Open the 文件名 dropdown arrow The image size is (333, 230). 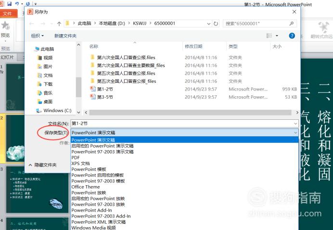pos(295,123)
